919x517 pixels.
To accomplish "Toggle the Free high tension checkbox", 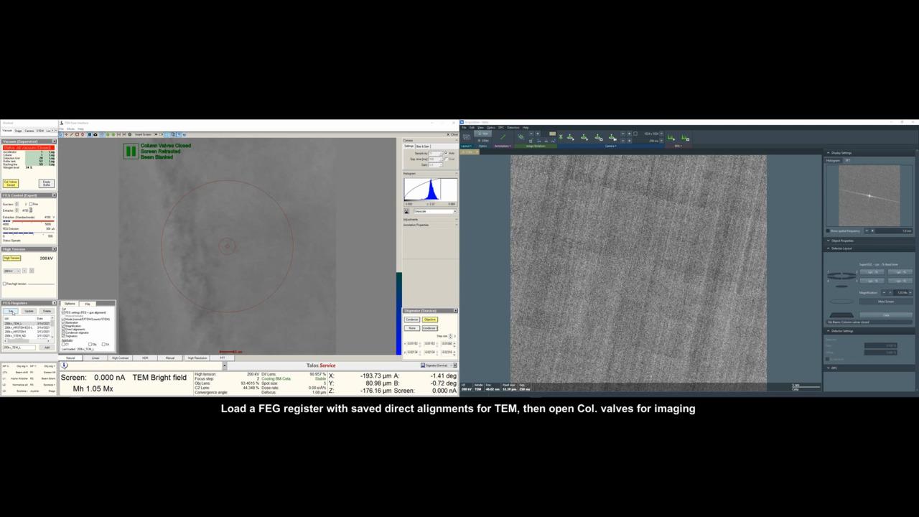I will (5, 284).
